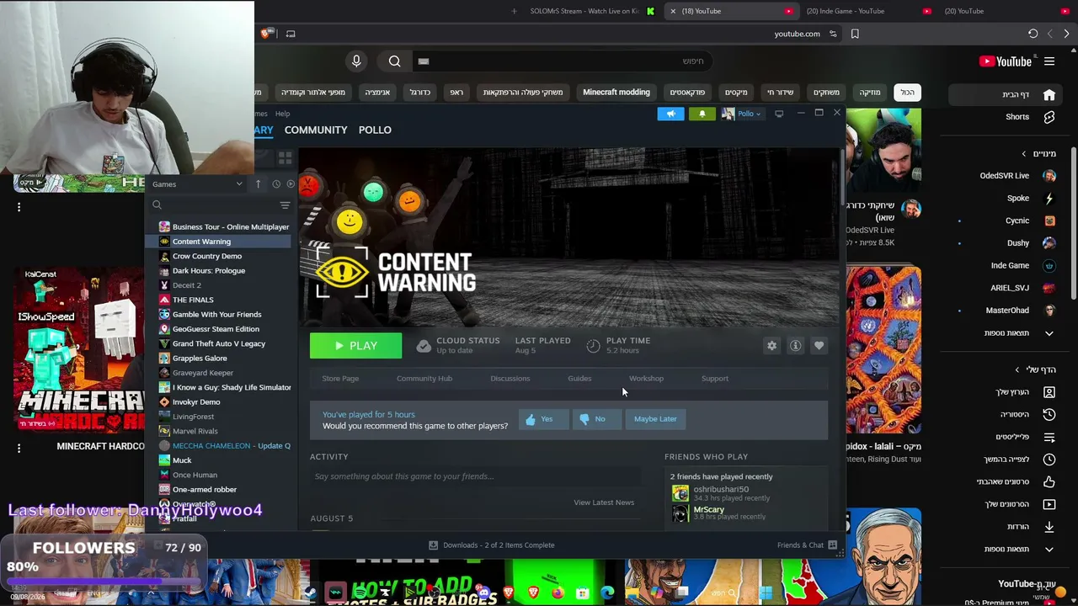Viewport: 1078px width, 606px height.
Task: Expand more subscriptions chevron in YouTube sidebar
Action: pos(1049,333)
